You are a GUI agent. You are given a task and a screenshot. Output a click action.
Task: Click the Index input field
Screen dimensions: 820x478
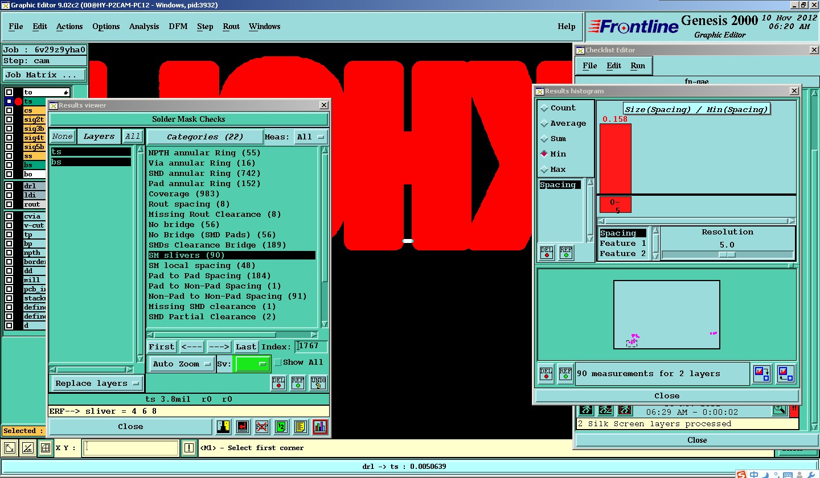311,346
